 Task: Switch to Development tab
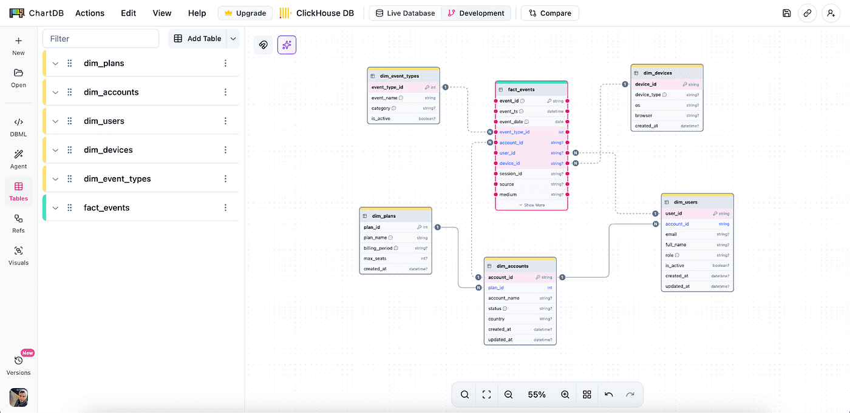pos(476,13)
